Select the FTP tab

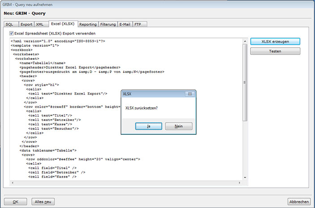(x=138, y=24)
